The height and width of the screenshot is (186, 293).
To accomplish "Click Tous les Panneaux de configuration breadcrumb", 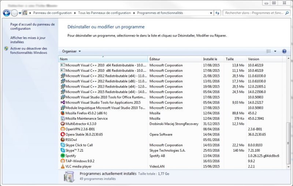I will point(104,13).
